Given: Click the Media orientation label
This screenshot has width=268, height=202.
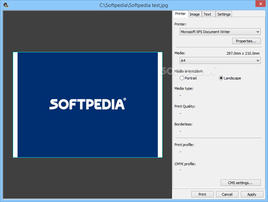Looking at the screenshot, I should pos(189,71).
